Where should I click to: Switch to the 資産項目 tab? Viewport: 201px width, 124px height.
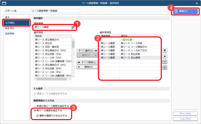click(x=10, y=28)
